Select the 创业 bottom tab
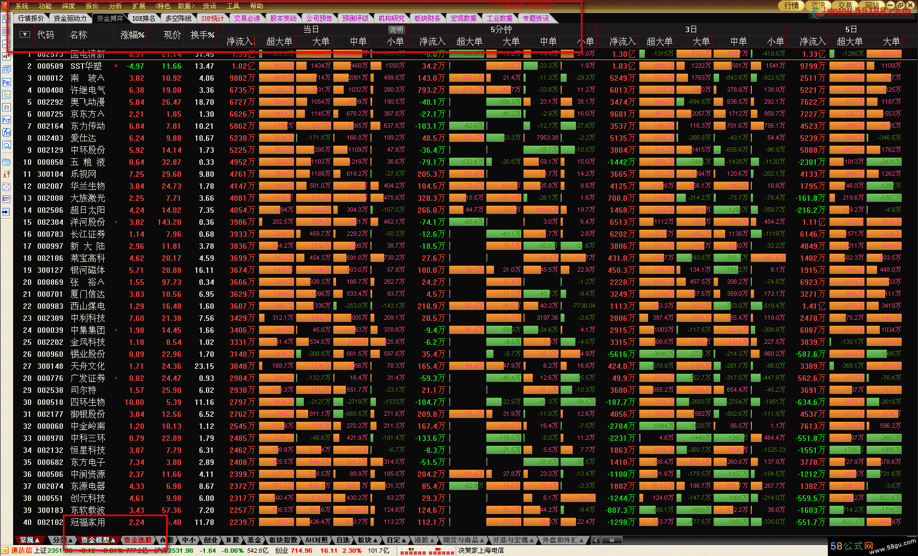Screen dimensions: 918x556 point(210,540)
